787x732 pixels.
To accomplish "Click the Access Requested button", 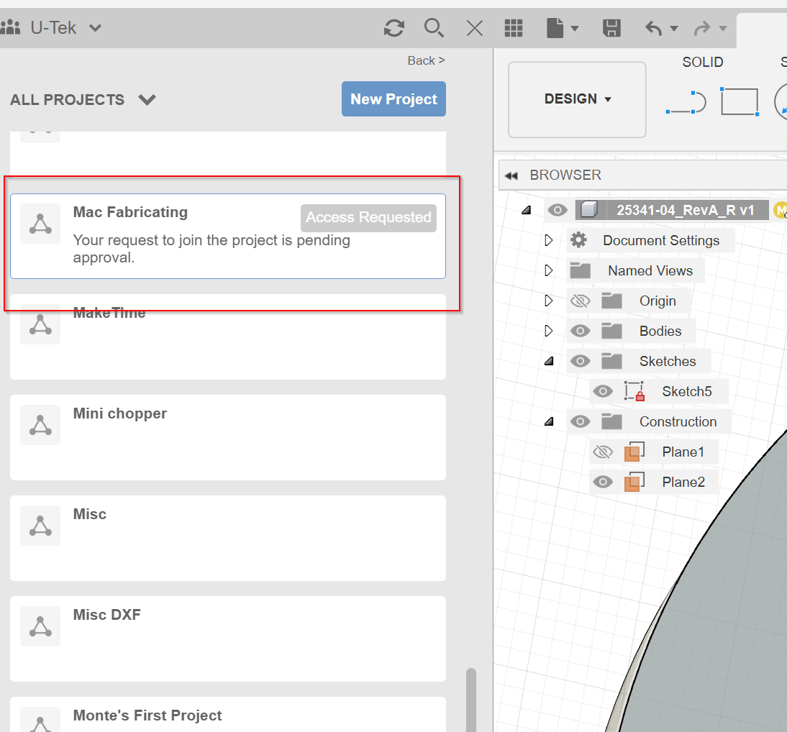I will coord(368,218).
